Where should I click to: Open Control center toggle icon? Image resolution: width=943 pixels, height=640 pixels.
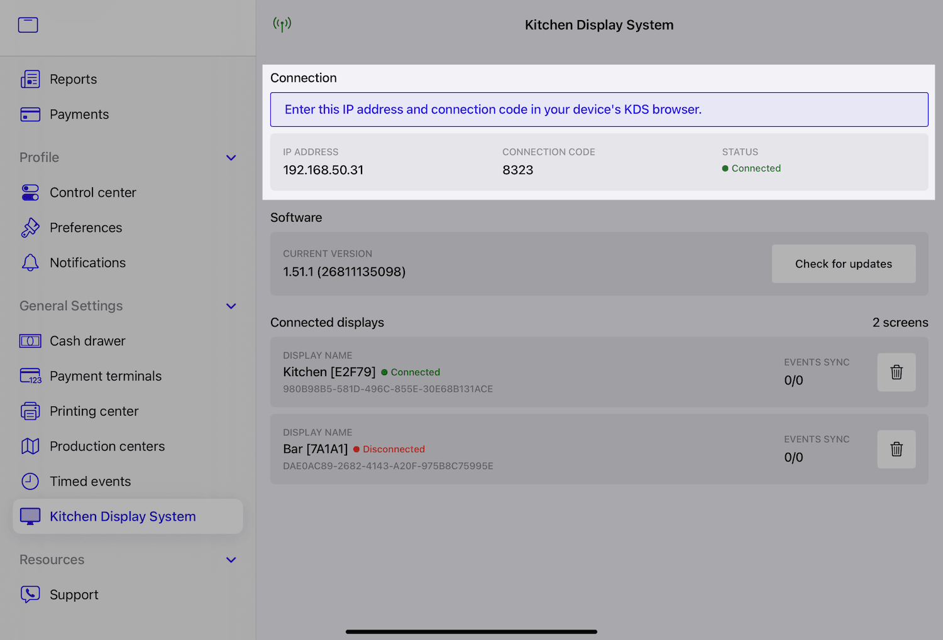click(x=30, y=192)
